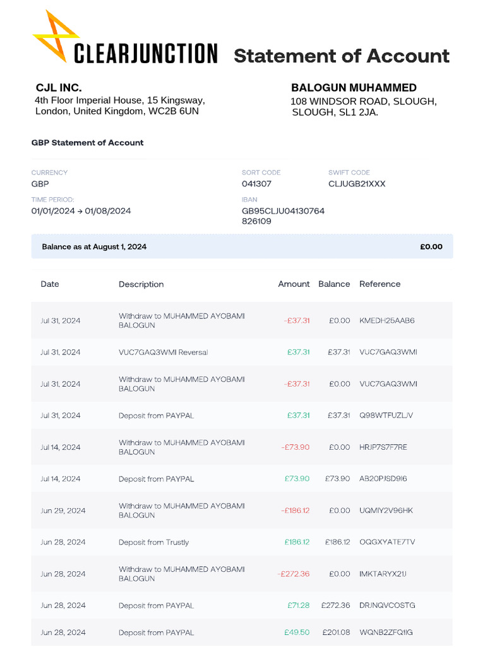This screenshot has width=485, height=647.
Task: Click the 4th Floor Imperial House address line
Action: [x=119, y=100]
